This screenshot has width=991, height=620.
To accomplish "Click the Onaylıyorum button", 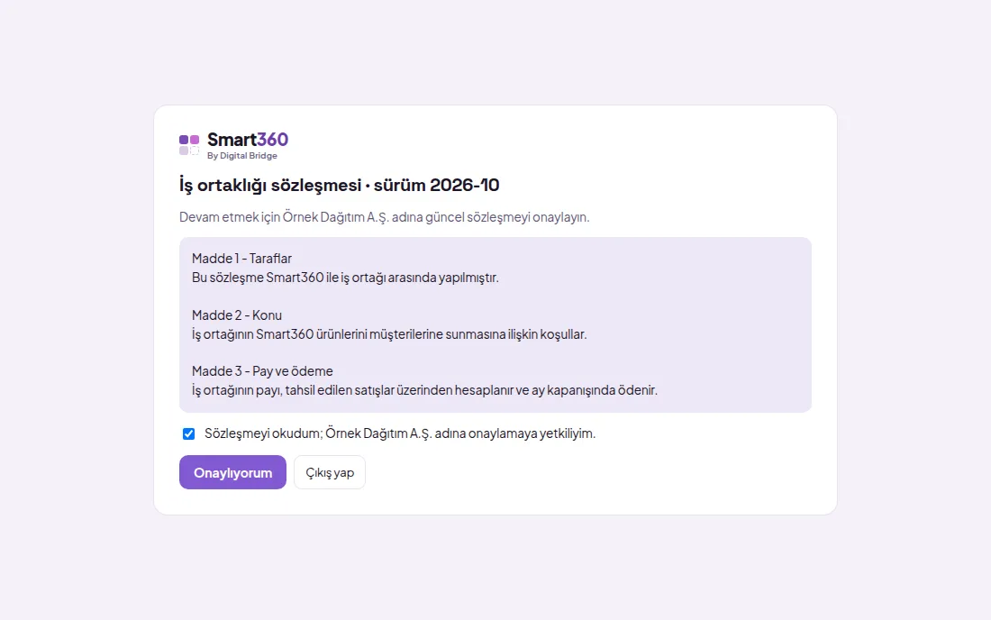I will (x=232, y=472).
